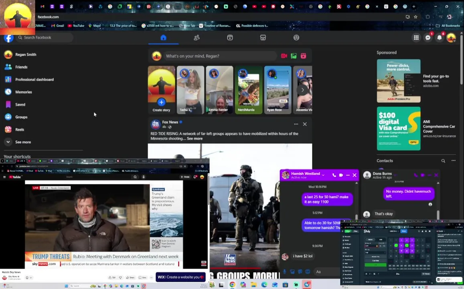Click Create in the YouTube window
464x289 pixels.
pos(185,177)
